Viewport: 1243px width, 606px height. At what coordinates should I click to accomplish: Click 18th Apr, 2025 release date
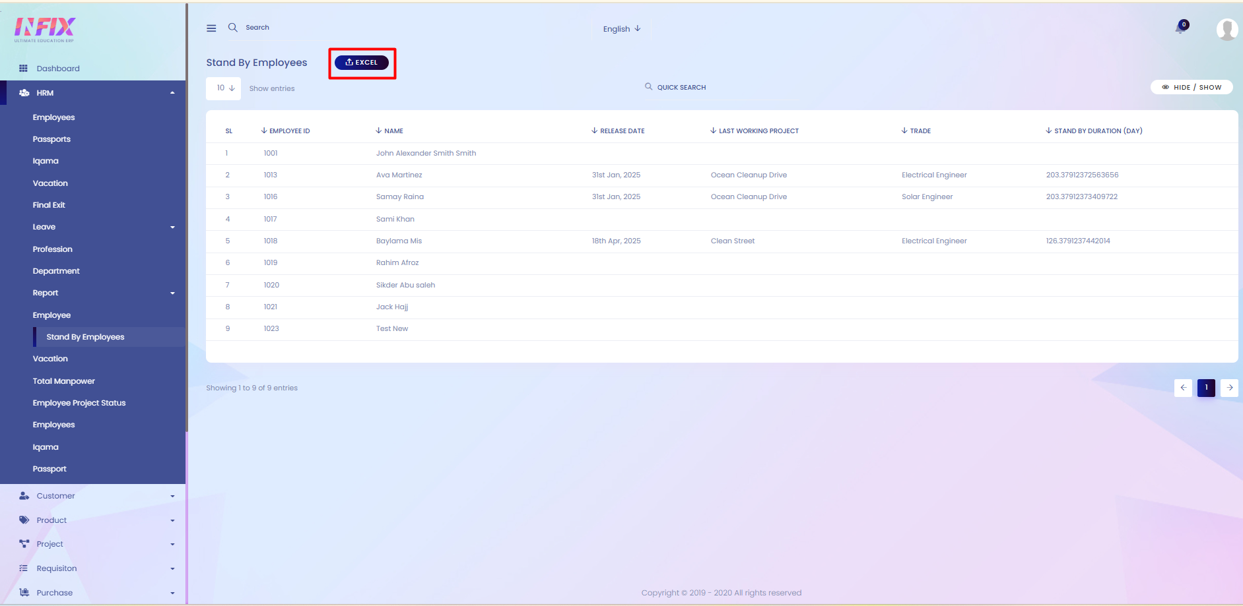[616, 241]
